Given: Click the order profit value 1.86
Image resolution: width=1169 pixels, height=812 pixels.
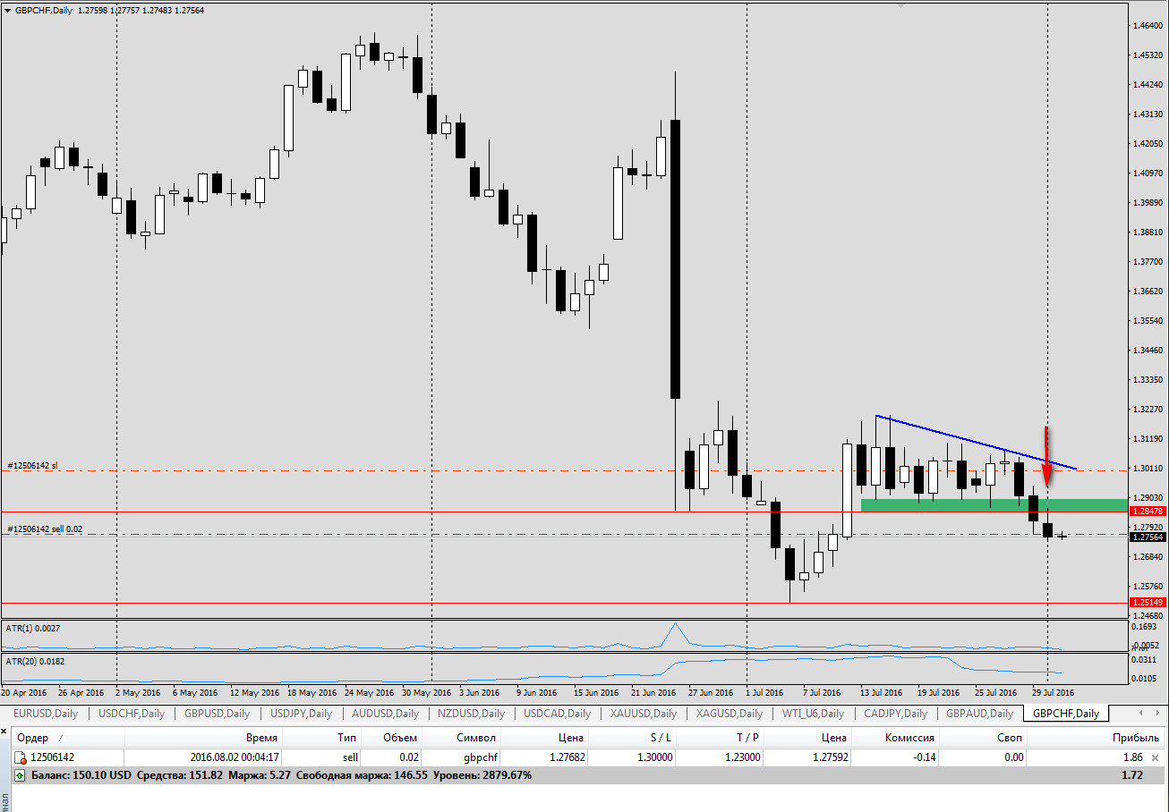Looking at the screenshot, I should tap(1132, 757).
